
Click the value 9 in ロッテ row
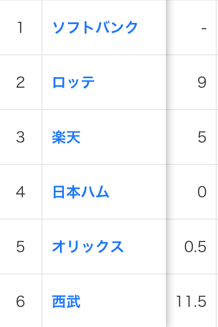202,82
